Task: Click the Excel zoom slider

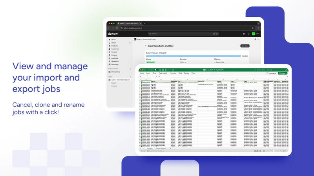Action: 274,151
